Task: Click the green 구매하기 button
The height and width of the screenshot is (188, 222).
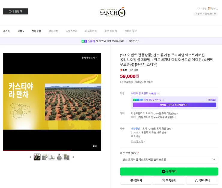Action: 169,172
